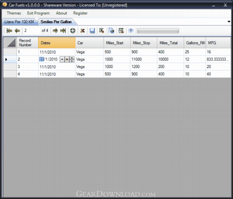This screenshot has height=199, width=233.
Task: Open date picker dropdown in row 2
Action: [62, 59]
